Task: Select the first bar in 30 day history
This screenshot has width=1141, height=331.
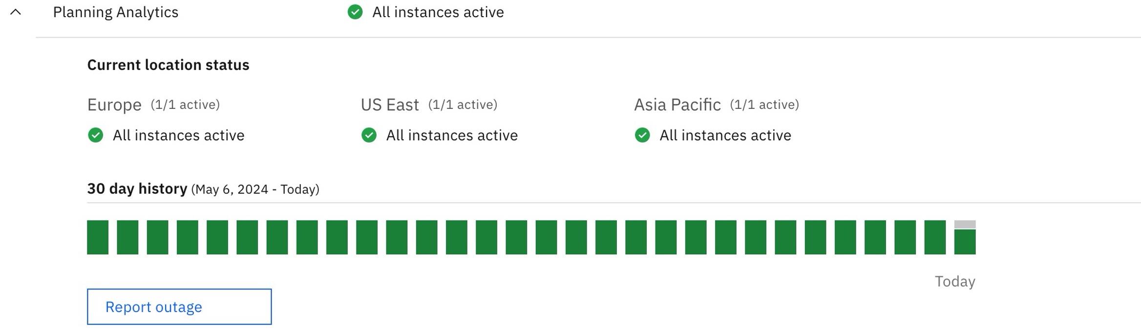Action: click(x=98, y=237)
